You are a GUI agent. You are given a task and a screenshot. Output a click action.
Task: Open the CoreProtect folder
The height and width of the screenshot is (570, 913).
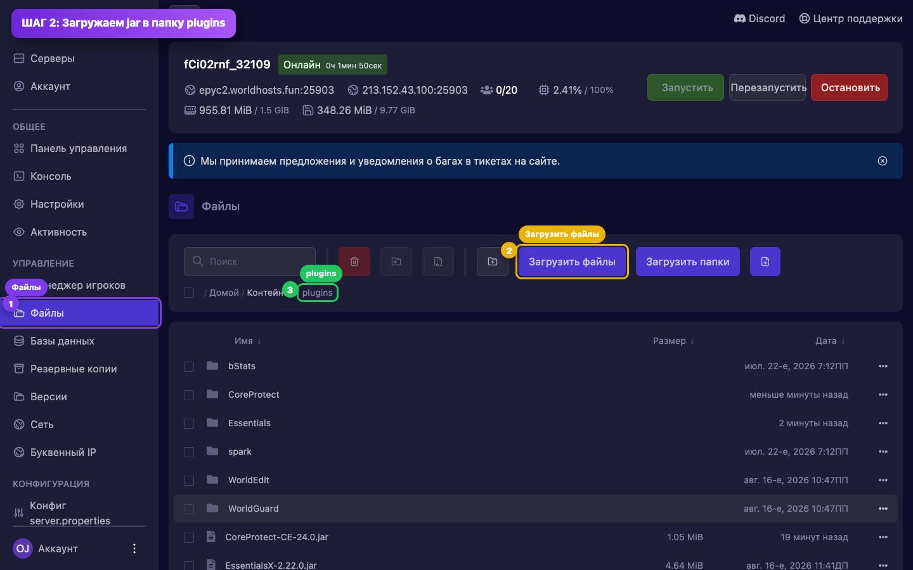coord(254,395)
